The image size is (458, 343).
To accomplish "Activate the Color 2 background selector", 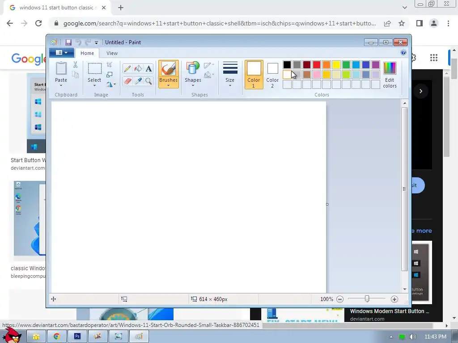I will coord(272,75).
